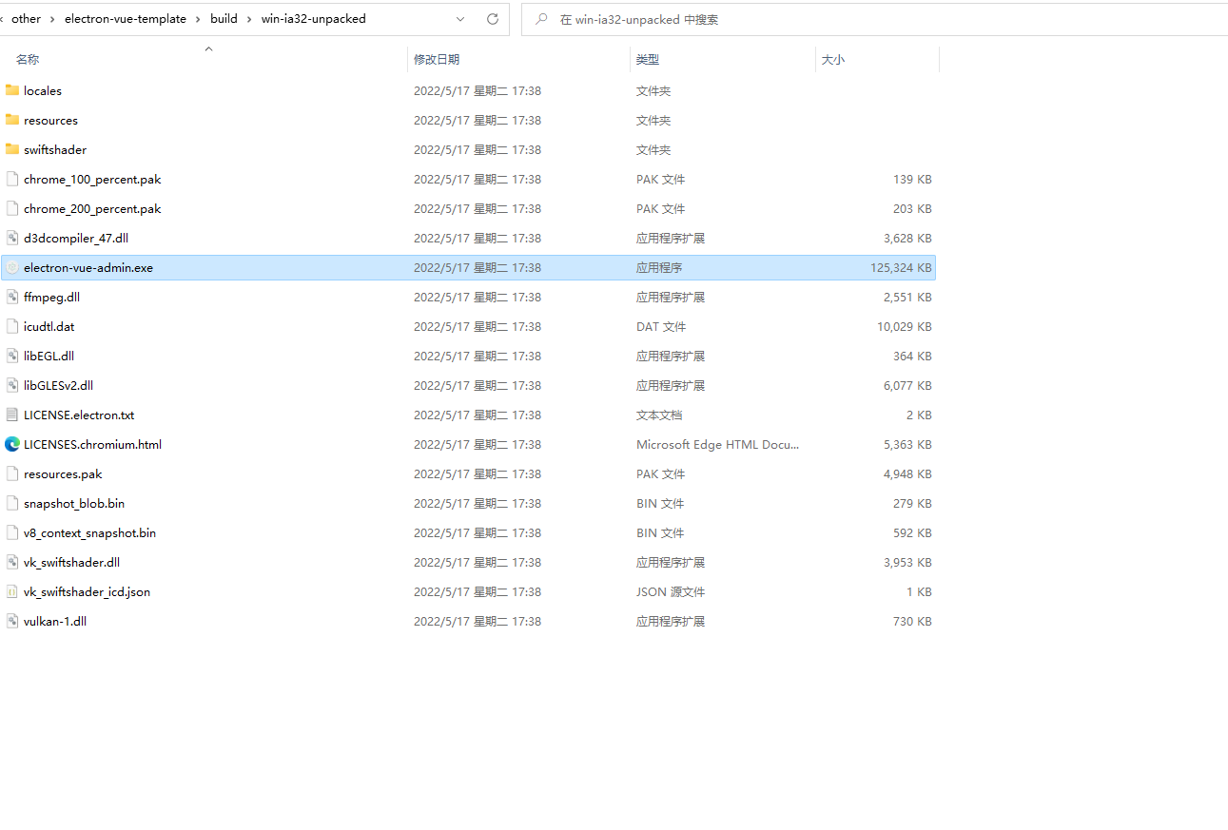Click the v8_context_snapshot.bin file icon
The image size is (1228, 830).
tap(12, 532)
